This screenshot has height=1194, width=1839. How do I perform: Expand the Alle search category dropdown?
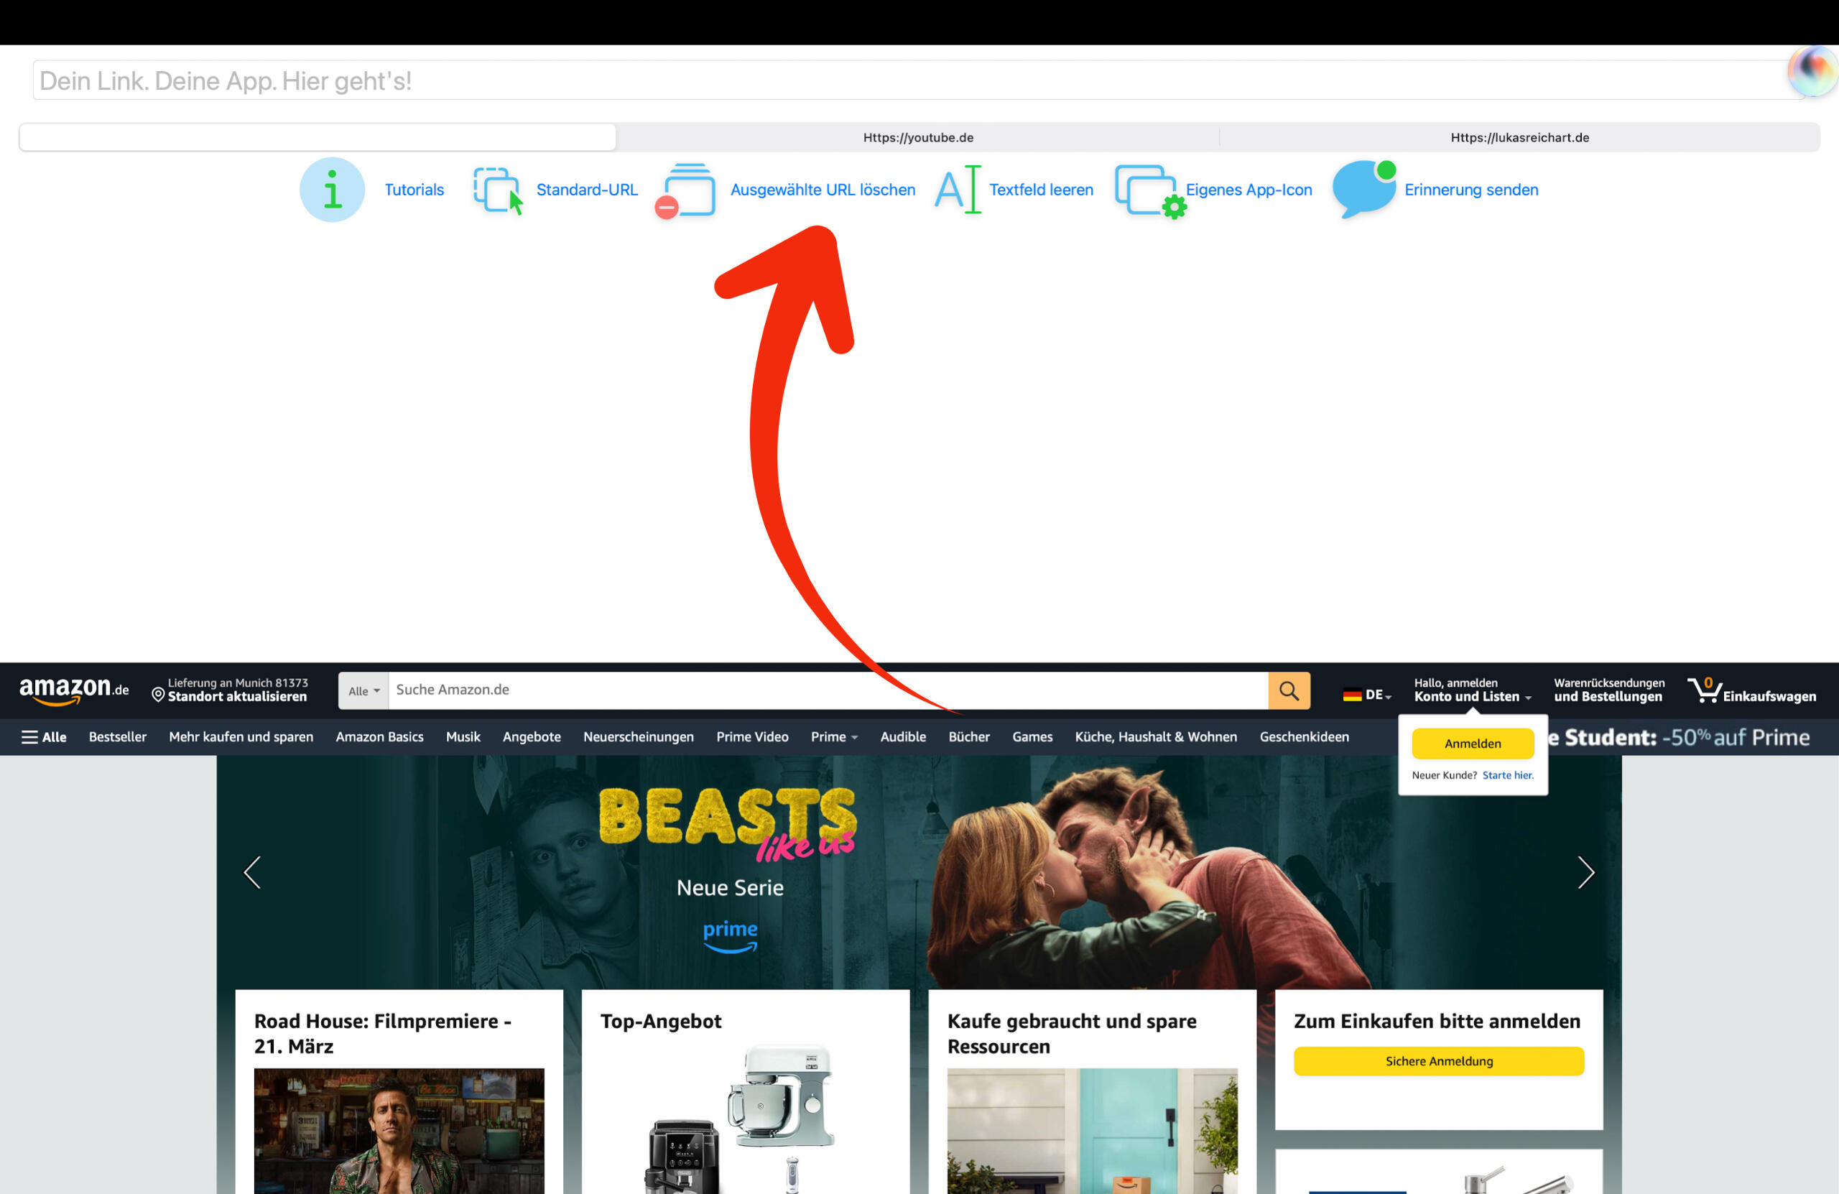click(x=363, y=691)
